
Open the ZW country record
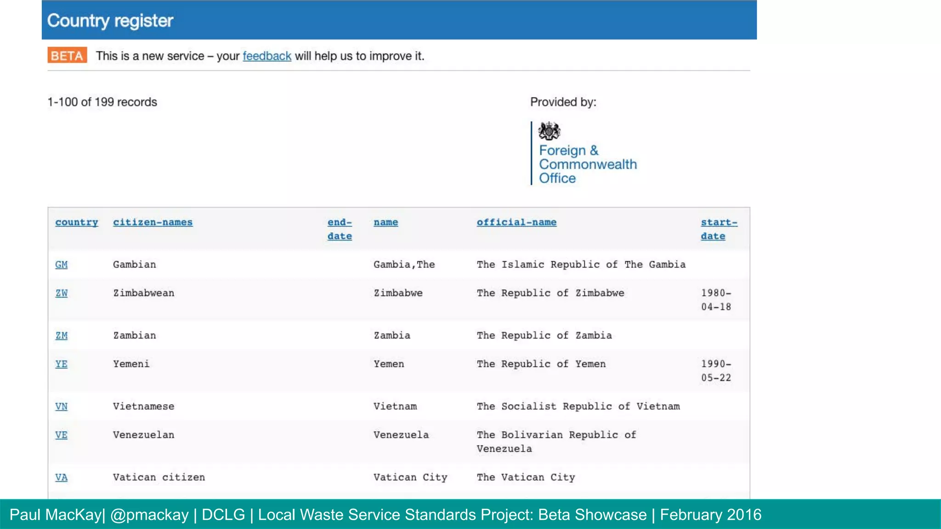point(62,293)
